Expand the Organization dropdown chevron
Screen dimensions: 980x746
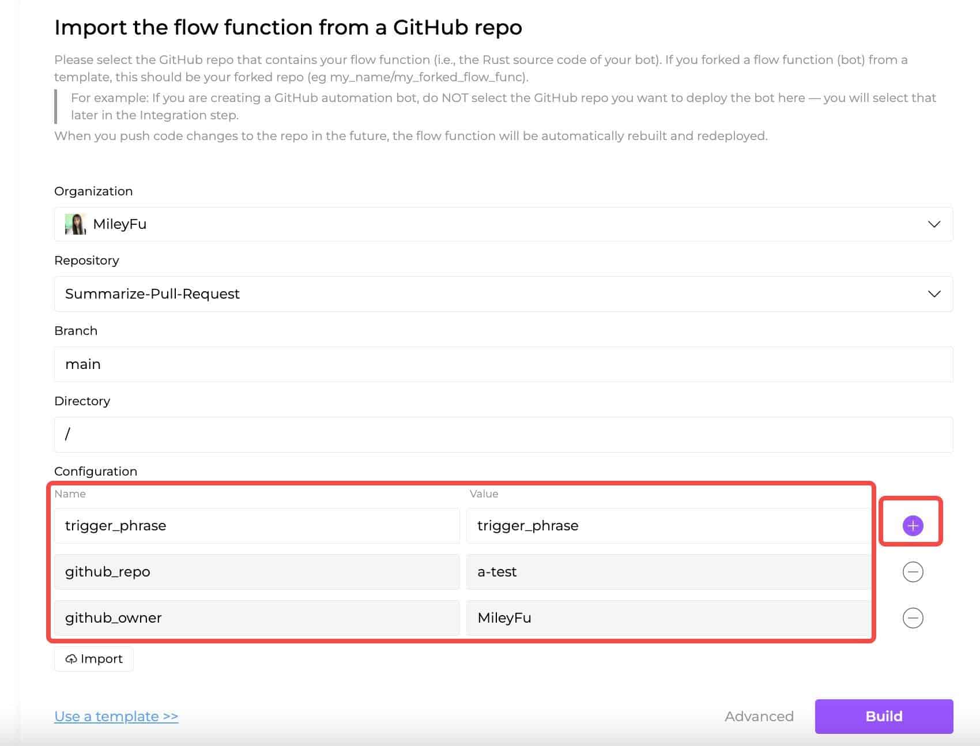click(x=934, y=224)
